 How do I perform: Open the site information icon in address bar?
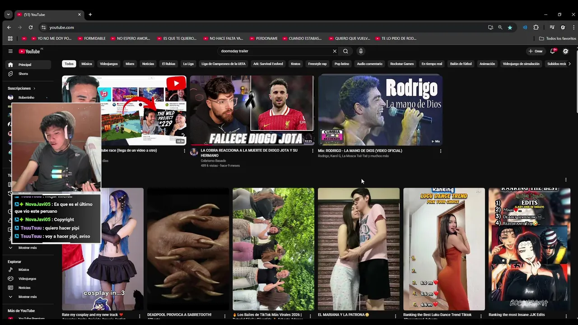(x=43, y=28)
